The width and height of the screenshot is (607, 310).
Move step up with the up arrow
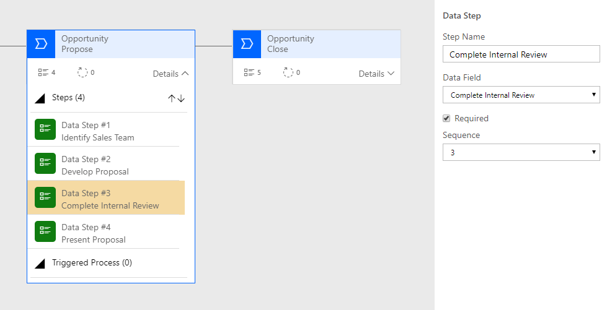(172, 98)
